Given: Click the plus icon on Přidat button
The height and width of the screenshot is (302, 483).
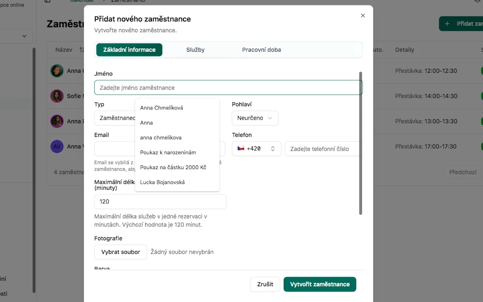Looking at the screenshot, I should pos(447,24).
